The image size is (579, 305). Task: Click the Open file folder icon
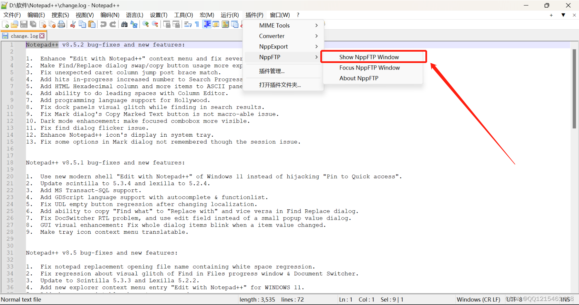pyautogui.click(x=14, y=24)
